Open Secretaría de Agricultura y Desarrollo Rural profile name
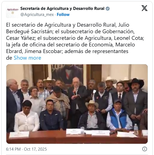This screenshot has width=154, height=155. [x=62, y=9]
